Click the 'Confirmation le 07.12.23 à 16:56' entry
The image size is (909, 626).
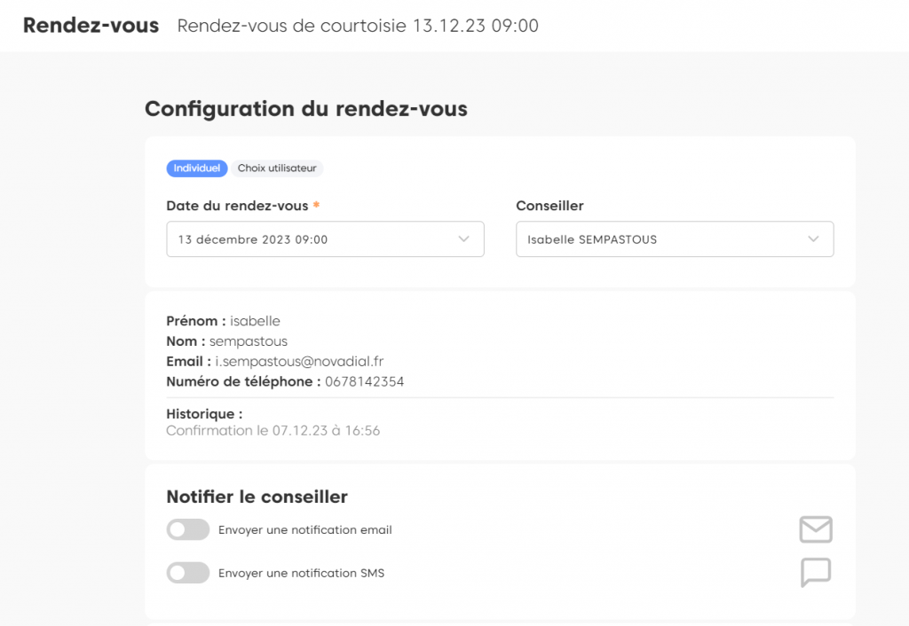(x=273, y=431)
